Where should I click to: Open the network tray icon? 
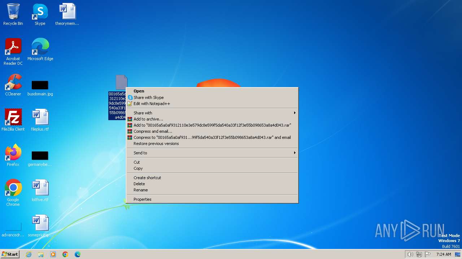pyautogui.click(x=419, y=254)
